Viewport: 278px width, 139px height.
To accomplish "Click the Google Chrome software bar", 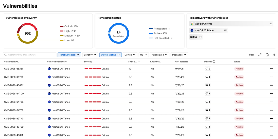I will [231, 24].
